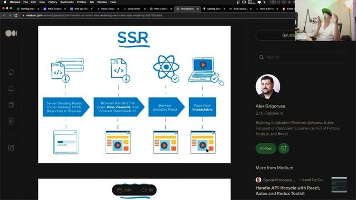Open the Home icon in Medium sidebar
The height and width of the screenshot is (200, 356).
point(11,72)
